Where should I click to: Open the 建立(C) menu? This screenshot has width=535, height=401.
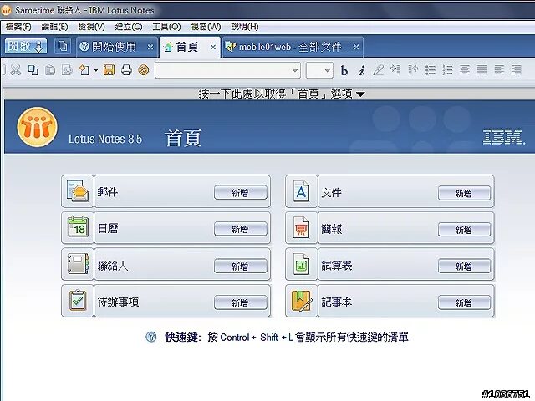[129, 27]
